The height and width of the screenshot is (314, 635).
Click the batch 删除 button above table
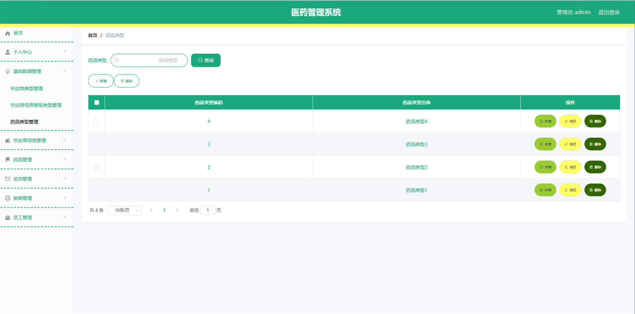pos(126,81)
